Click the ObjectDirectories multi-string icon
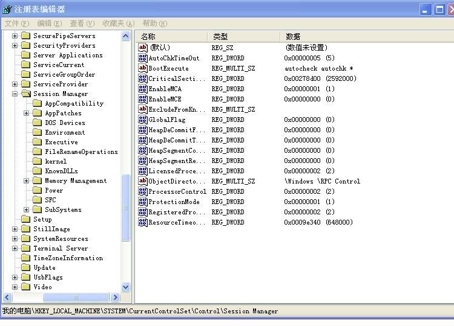This screenshot has height=326, width=454. pyautogui.click(x=143, y=181)
